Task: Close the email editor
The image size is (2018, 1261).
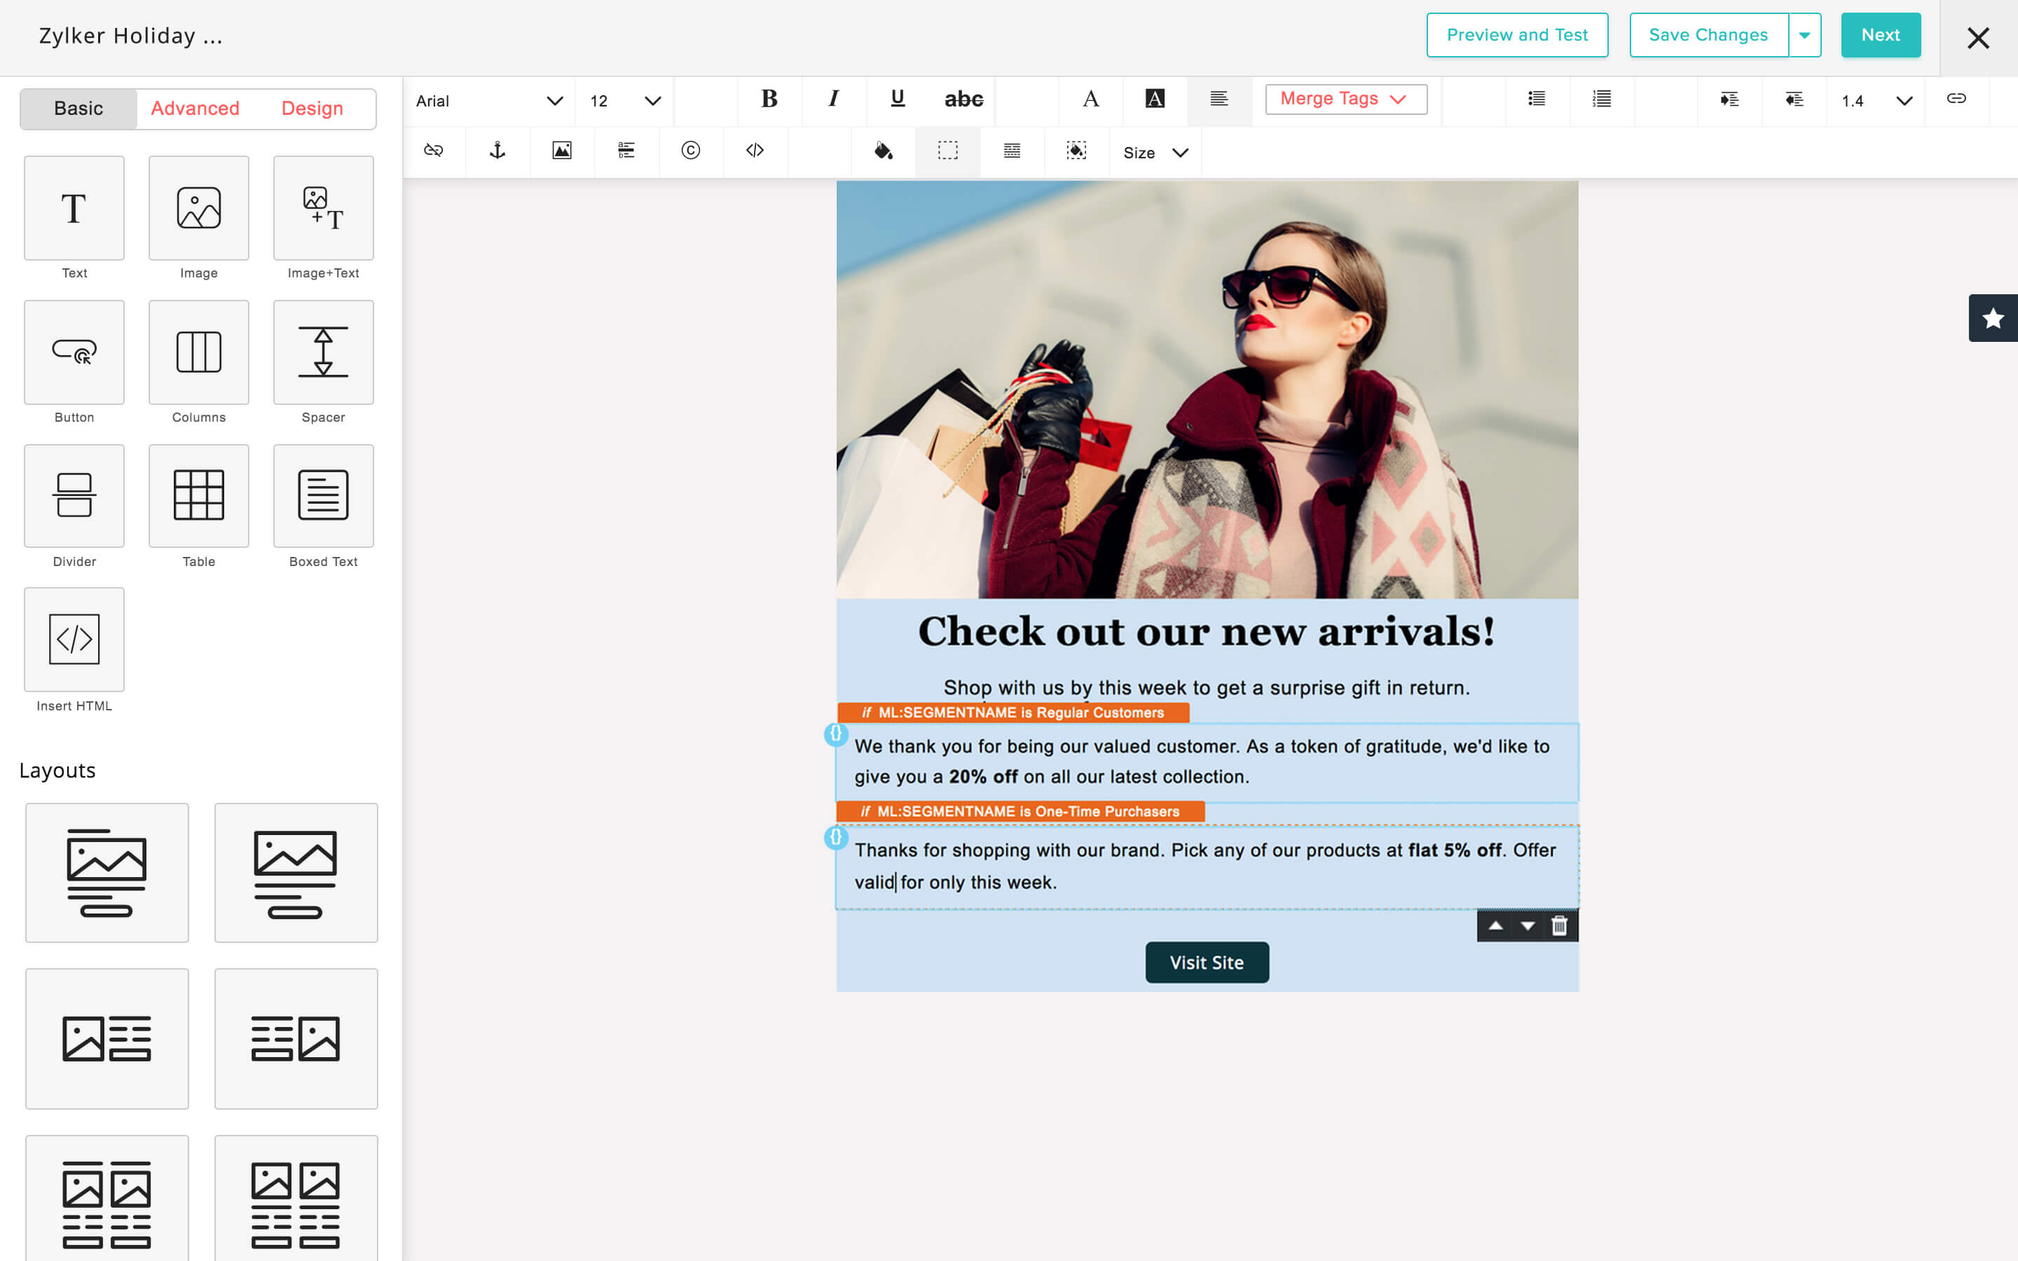Action: click(x=1978, y=39)
